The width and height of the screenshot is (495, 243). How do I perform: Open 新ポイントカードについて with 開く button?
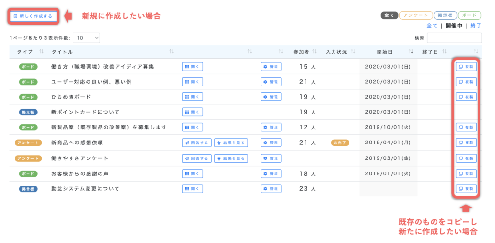coord(192,112)
